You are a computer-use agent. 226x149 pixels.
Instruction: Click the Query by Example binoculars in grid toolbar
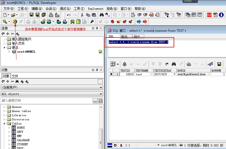pos(174,64)
